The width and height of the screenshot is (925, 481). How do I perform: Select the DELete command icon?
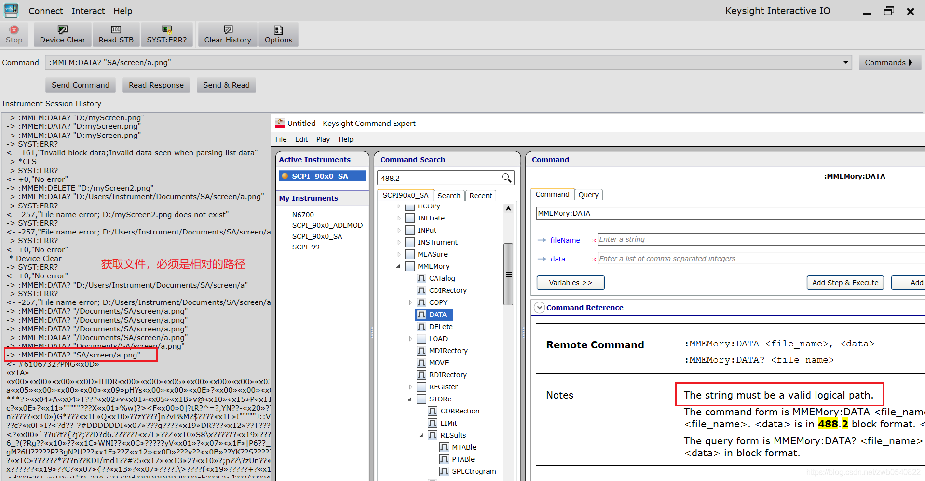coord(422,327)
